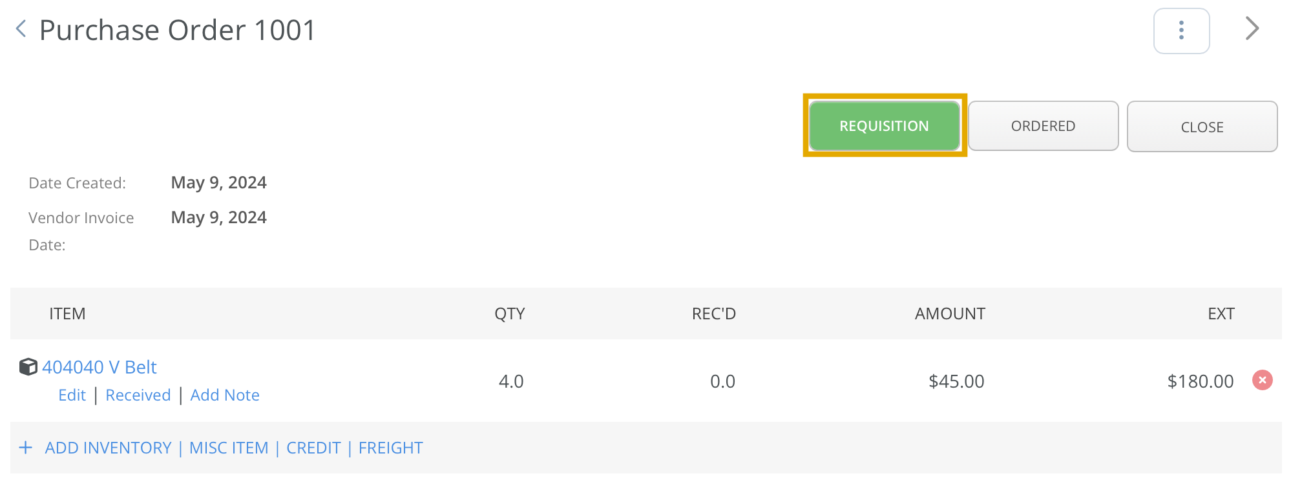Remove line item with red X icon
Screen dimensions: 1291x498
coord(1262,381)
